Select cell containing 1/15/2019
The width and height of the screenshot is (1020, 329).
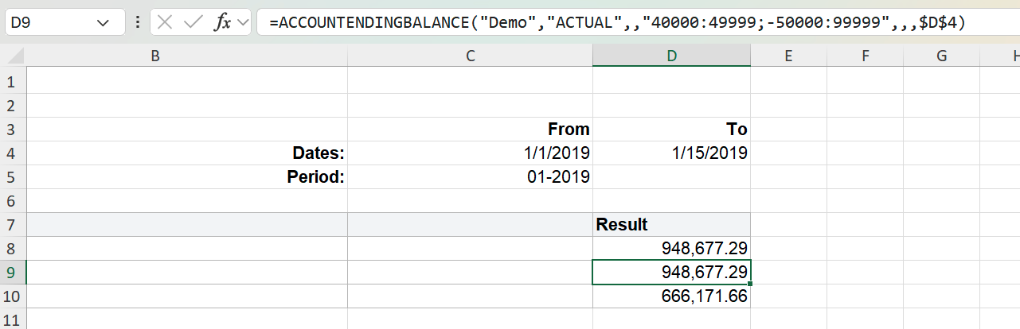(x=671, y=153)
